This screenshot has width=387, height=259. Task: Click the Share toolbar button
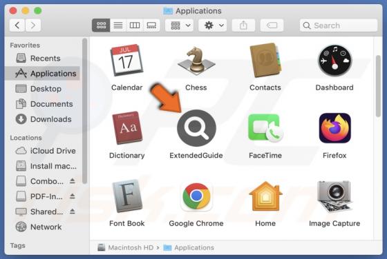tap(243, 25)
